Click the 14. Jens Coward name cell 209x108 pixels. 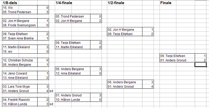[x=20, y=73]
